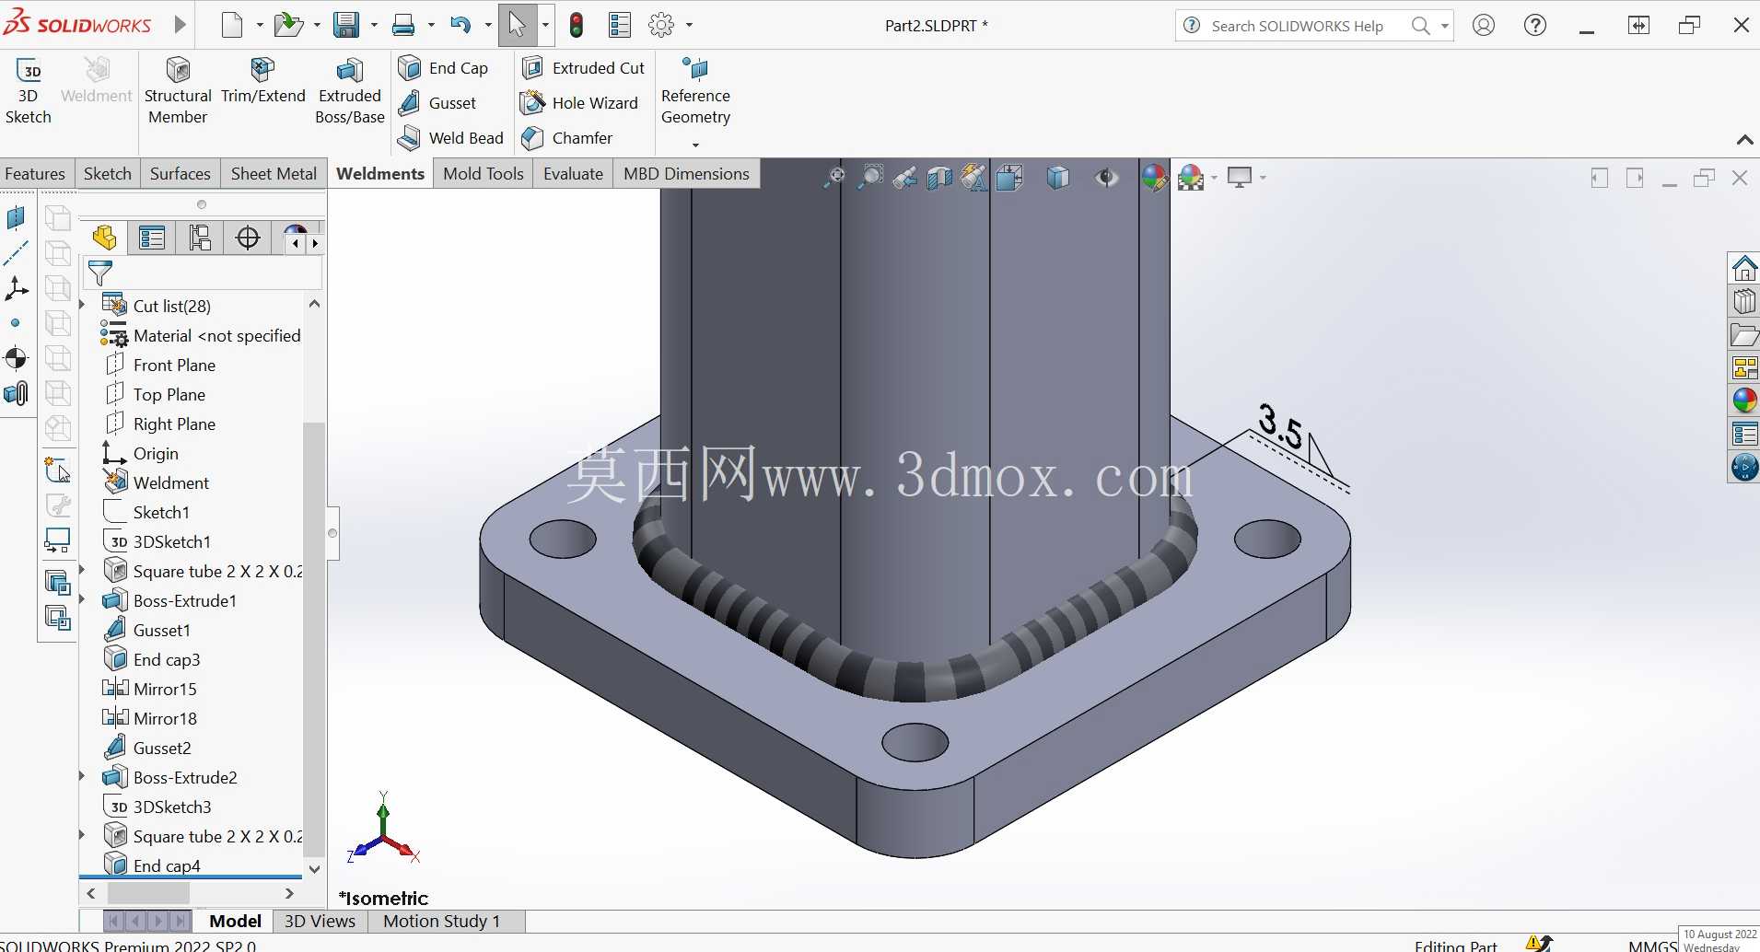The image size is (1760, 952).
Task: Add an End Cap feature
Action: click(444, 68)
